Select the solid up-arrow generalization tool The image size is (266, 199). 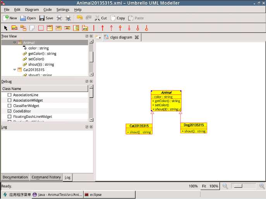click(x=103, y=28)
